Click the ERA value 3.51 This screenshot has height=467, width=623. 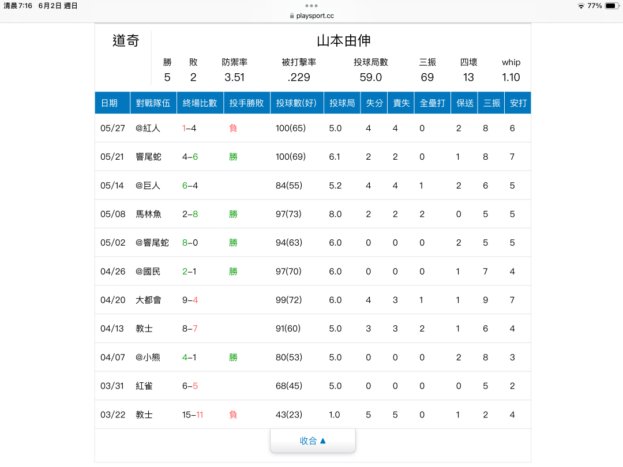pyautogui.click(x=234, y=77)
